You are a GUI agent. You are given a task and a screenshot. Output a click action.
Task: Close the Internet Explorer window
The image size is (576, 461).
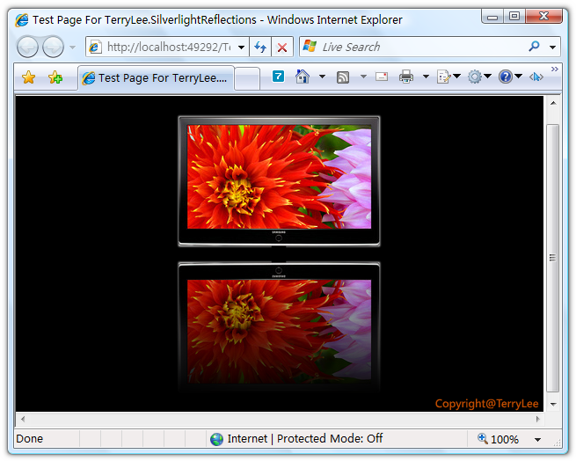click(x=543, y=17)
